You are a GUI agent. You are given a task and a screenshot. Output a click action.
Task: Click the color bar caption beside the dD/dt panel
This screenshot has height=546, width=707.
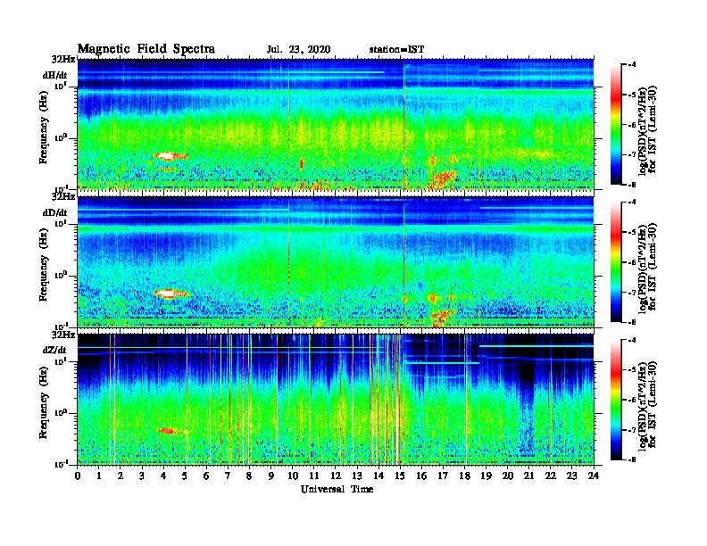pos(647,269)
